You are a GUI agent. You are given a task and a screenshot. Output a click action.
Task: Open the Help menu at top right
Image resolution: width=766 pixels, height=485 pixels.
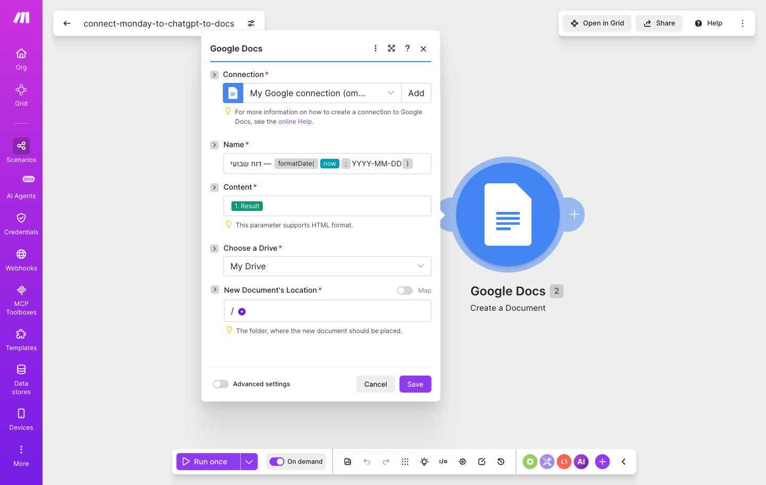(709, 23)
